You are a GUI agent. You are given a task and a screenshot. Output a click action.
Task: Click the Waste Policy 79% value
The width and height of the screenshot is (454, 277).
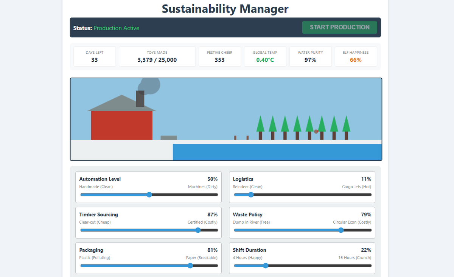[366, 215]
